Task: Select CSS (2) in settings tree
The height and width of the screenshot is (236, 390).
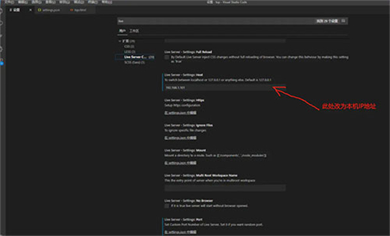Action: point(129,47)
